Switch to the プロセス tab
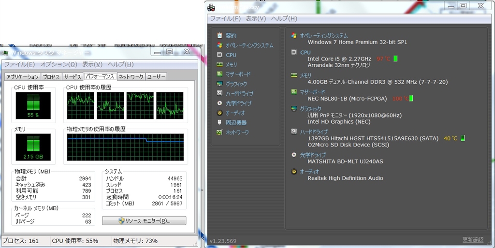Screen dimensions: 495x248 [x=51, y=77]
